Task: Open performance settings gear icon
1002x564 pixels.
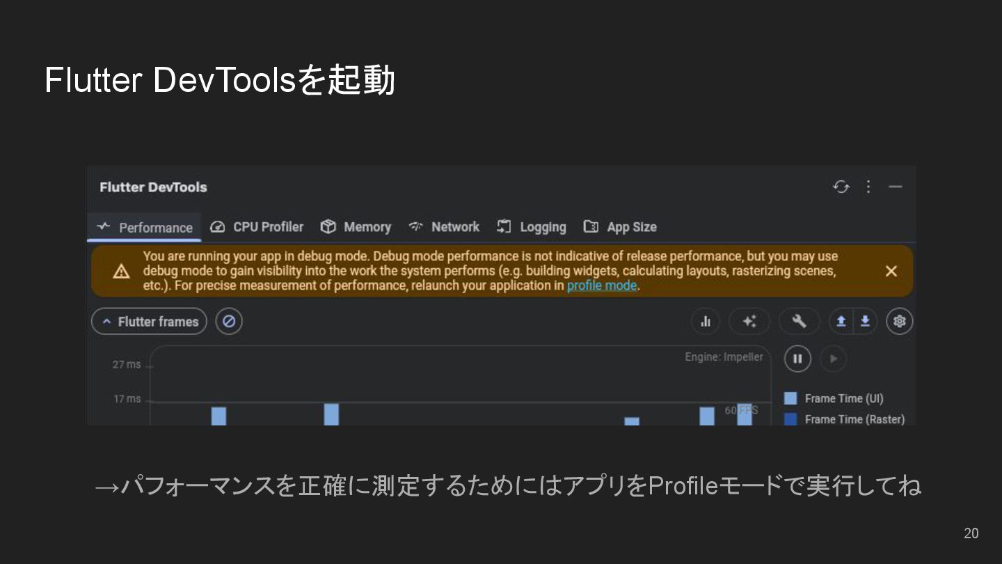Action: pos(900,322)
